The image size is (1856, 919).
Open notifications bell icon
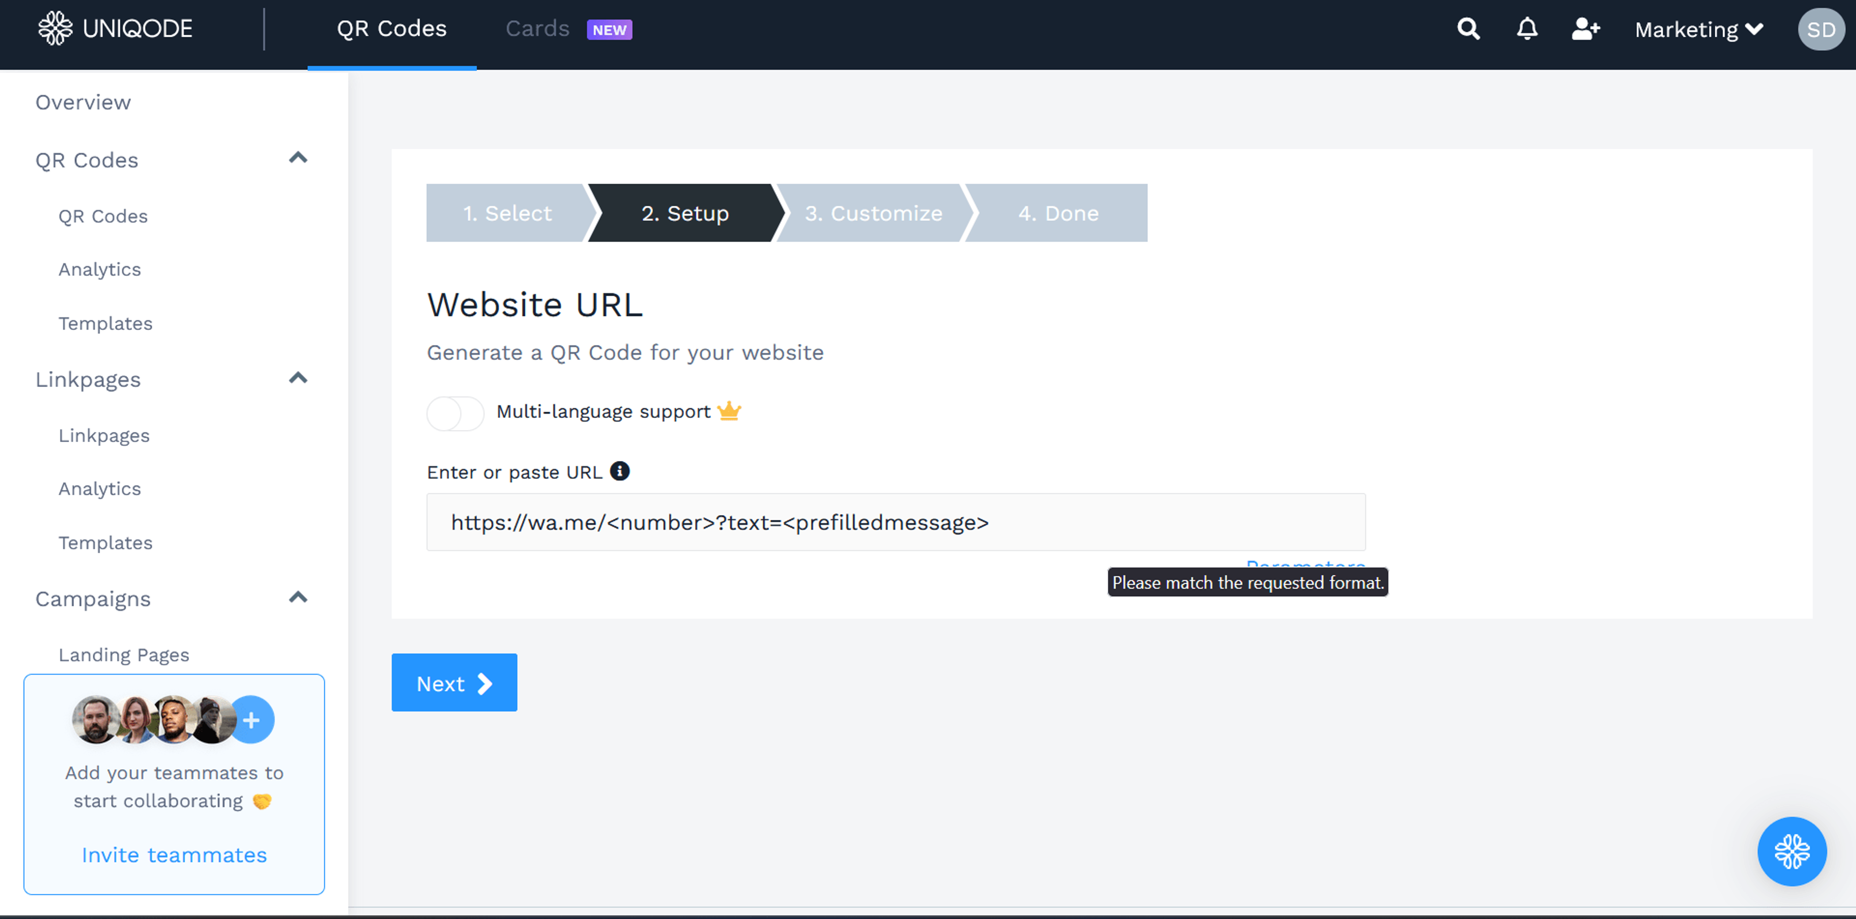pyautogui.click(x=1527, y=29)
